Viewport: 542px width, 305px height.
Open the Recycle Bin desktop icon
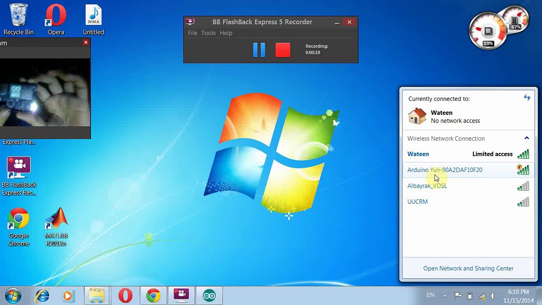18,19
